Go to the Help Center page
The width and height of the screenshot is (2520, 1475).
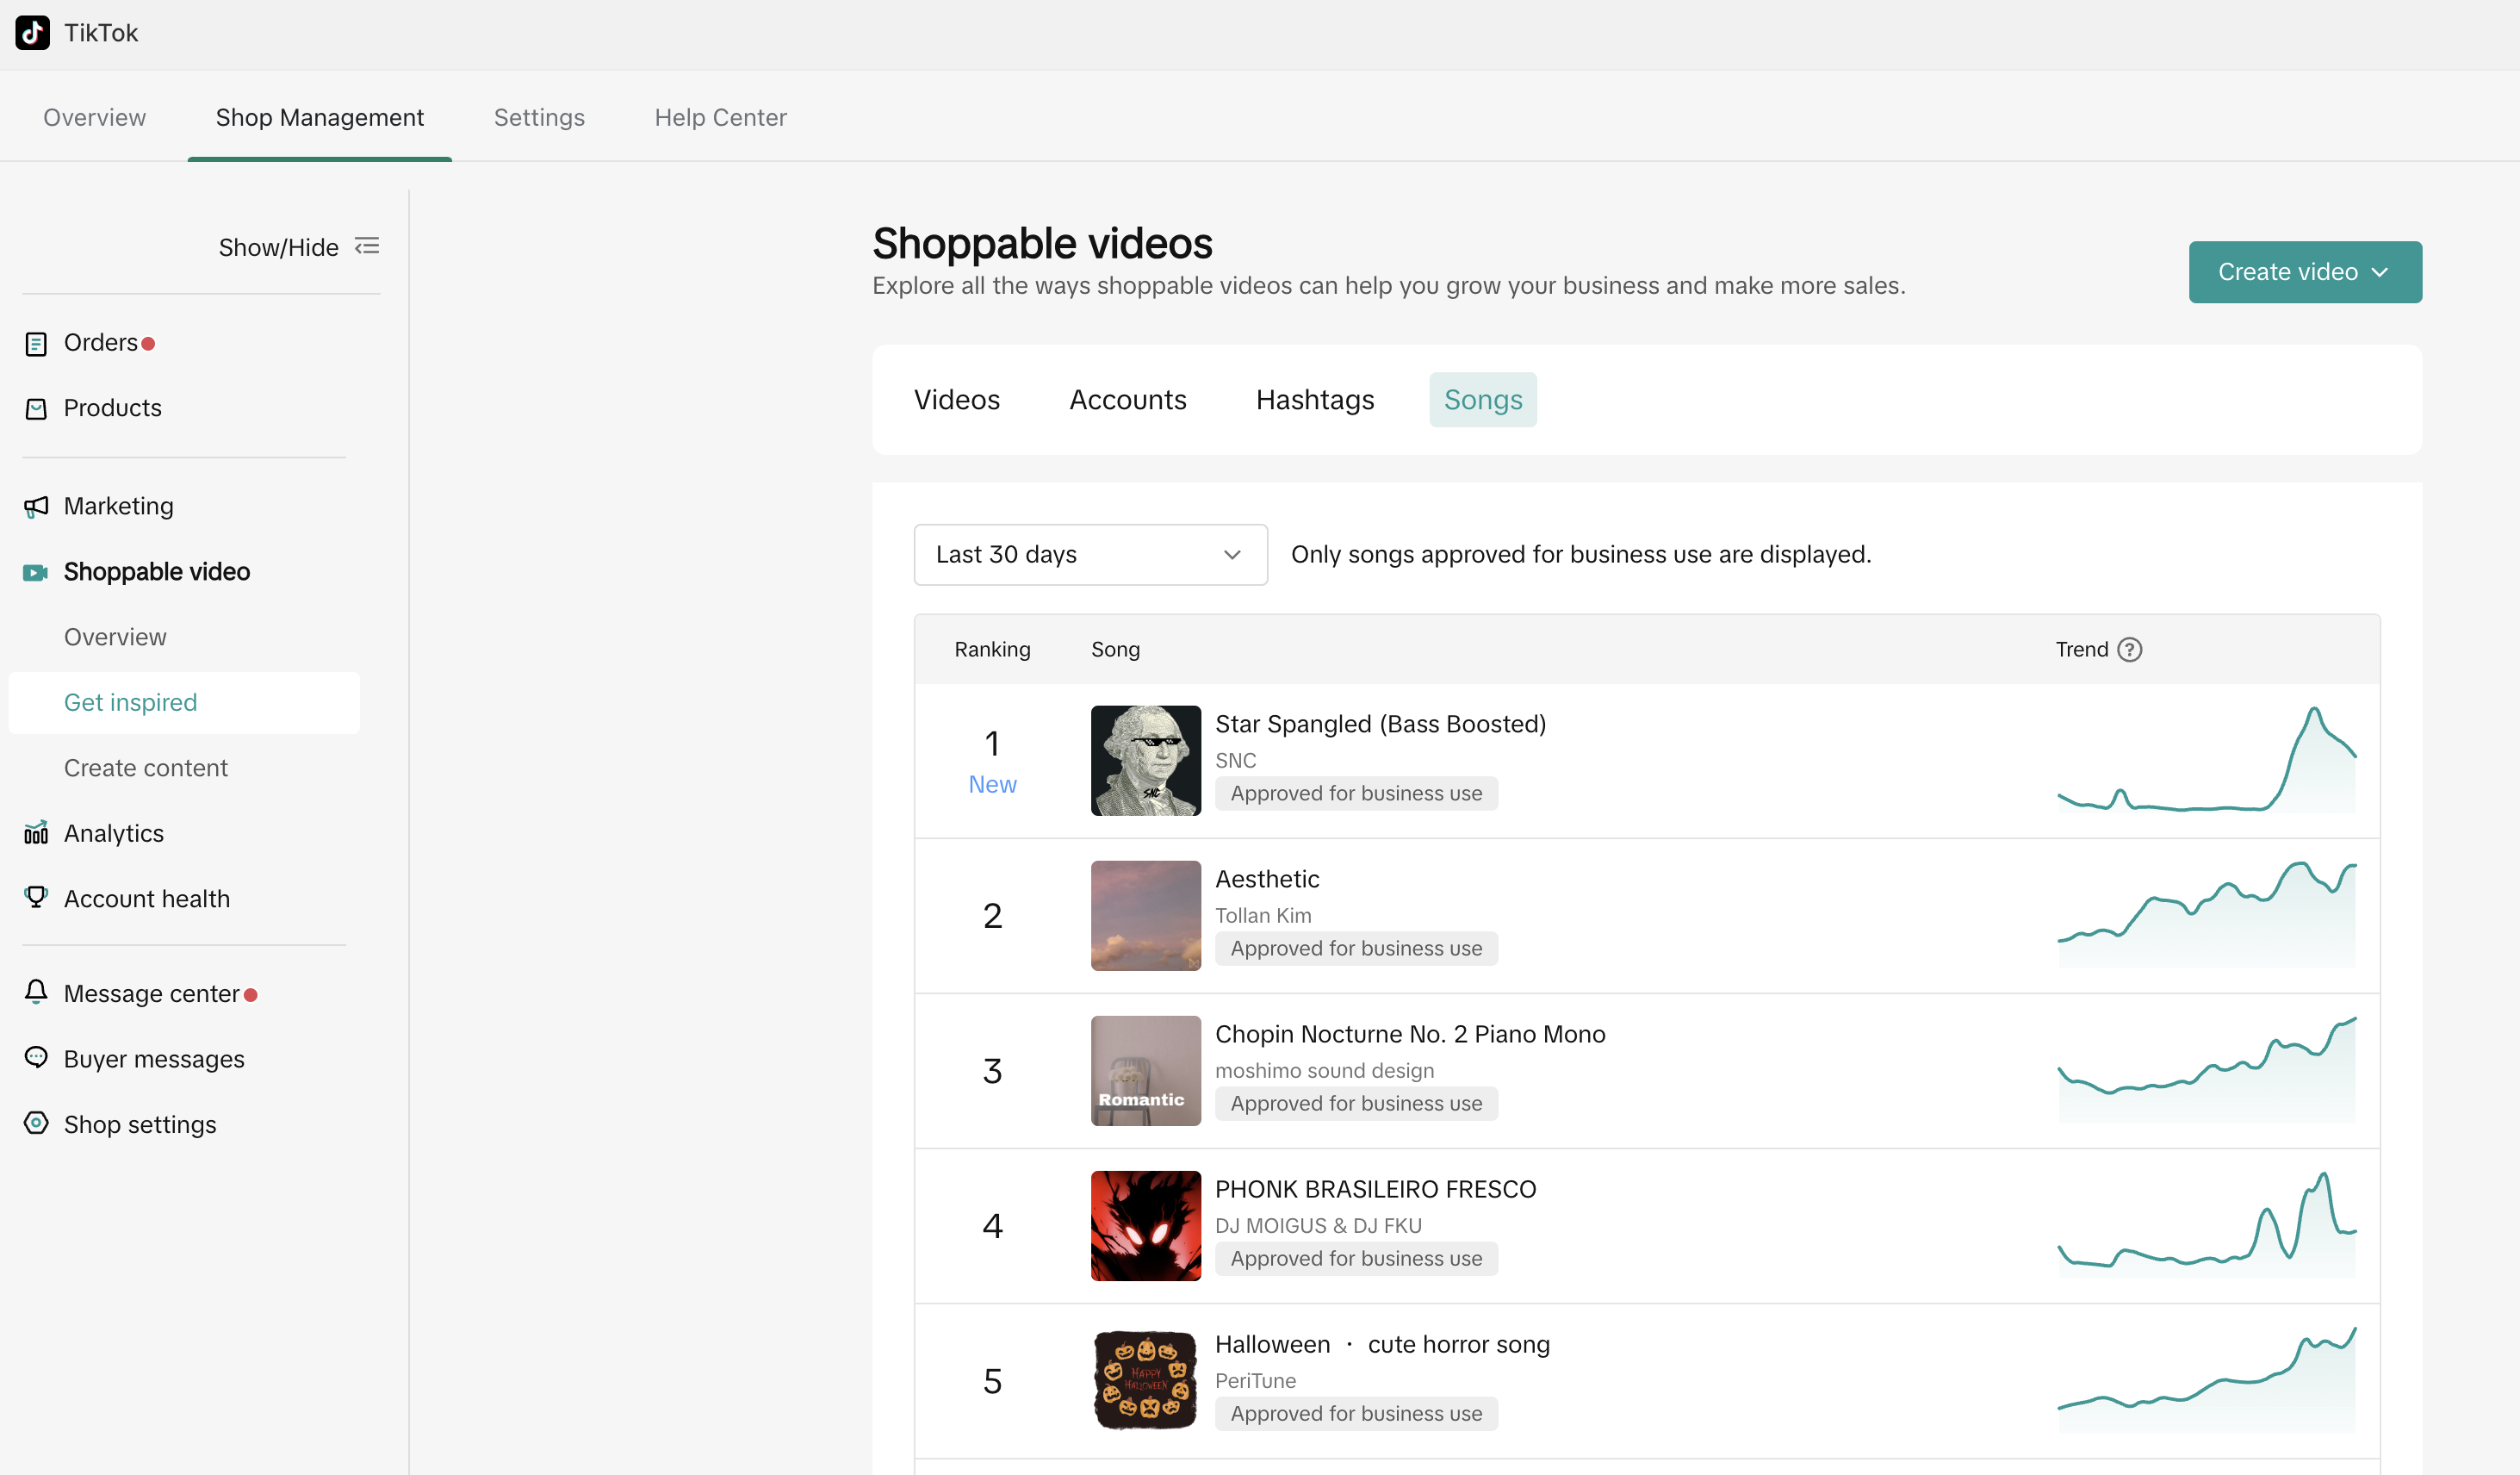click(x=720, y=117)
